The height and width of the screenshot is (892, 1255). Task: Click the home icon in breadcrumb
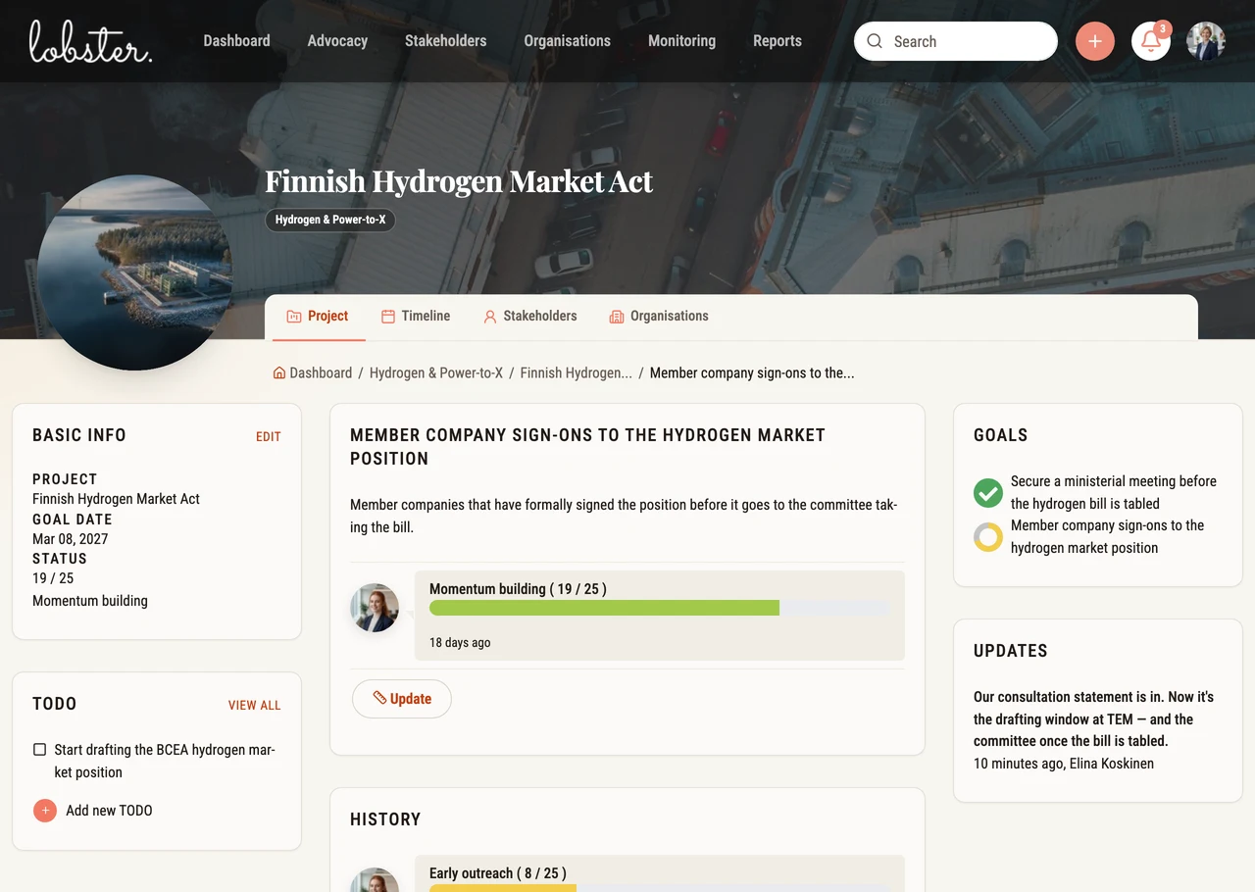(279, 372)
